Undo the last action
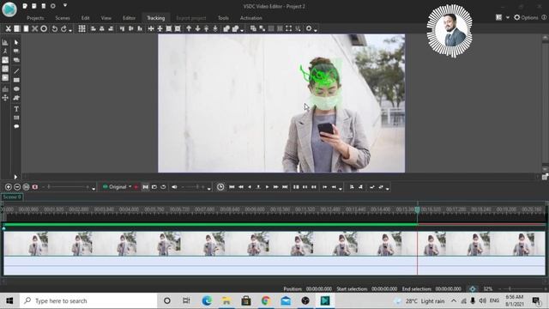Image resolution: width=549 pixels, height=309 pixels. coord(55,28)
